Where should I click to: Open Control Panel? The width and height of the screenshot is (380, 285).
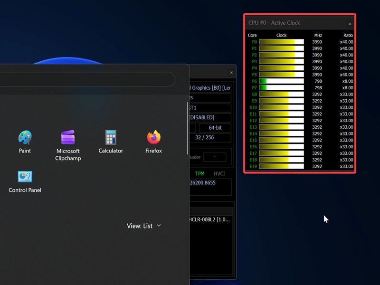[25, 182]
